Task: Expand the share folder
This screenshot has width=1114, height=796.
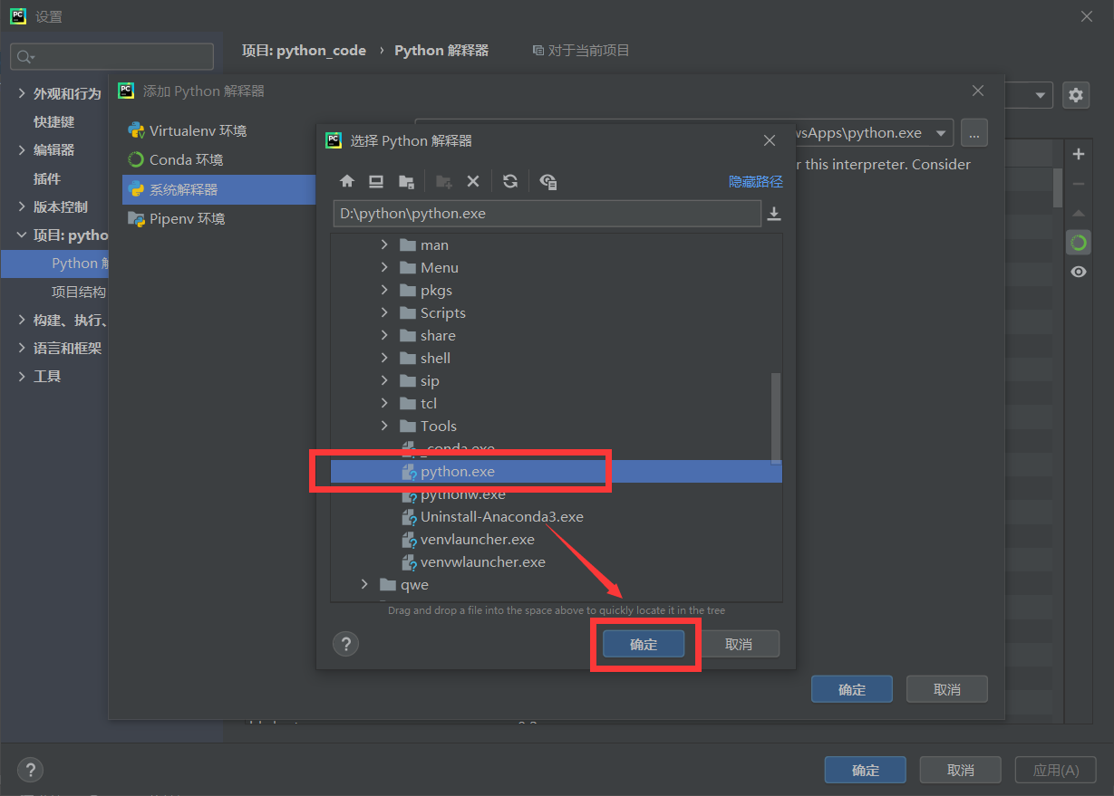Action: [384, 335]
